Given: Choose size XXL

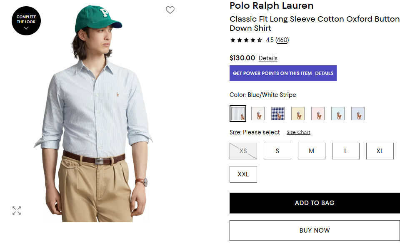Looking at the screenshot, I should [x=243, y=174].
